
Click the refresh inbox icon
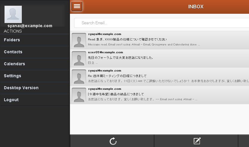pyautogui.click(x=113, y=141)
